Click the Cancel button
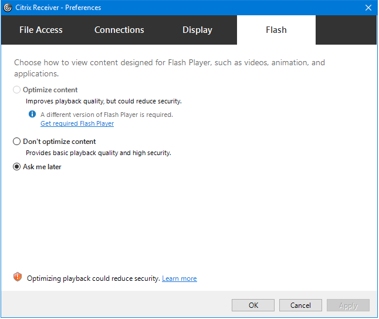This screenshot has height=319, width=379. click(x=300, y=305)
